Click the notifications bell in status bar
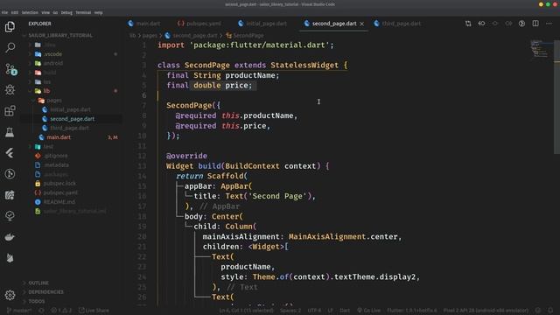This screenshot has width=560, height=315. (550, 311)
